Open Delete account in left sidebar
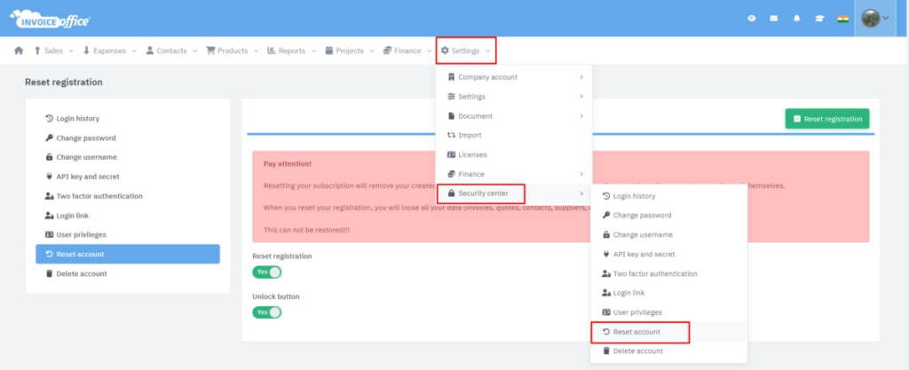Image resolution: width=909 pixels, height=370 pixels. 81,273
